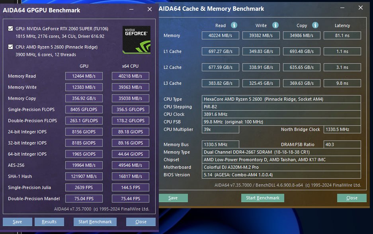373x234 pixels.
Task: Start Benchmark in the GPGPU window
Action: tap(95, 222)
